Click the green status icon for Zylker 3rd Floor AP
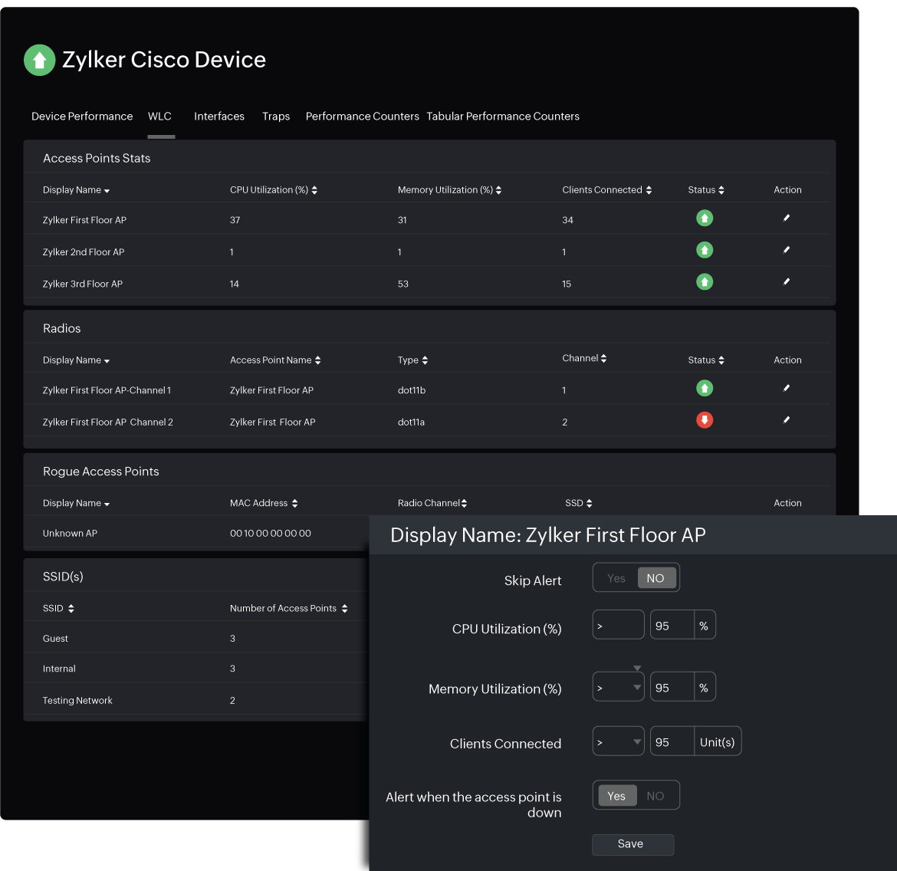The height and width of the screenshot is (871, 897). click(704, 281)
